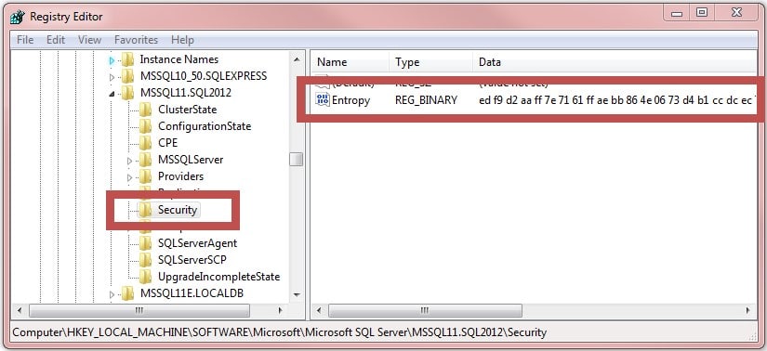Maximize the Registry Editor window
Image resolution: width=767 pixels, height=351 pixels.
pos(702,13)
